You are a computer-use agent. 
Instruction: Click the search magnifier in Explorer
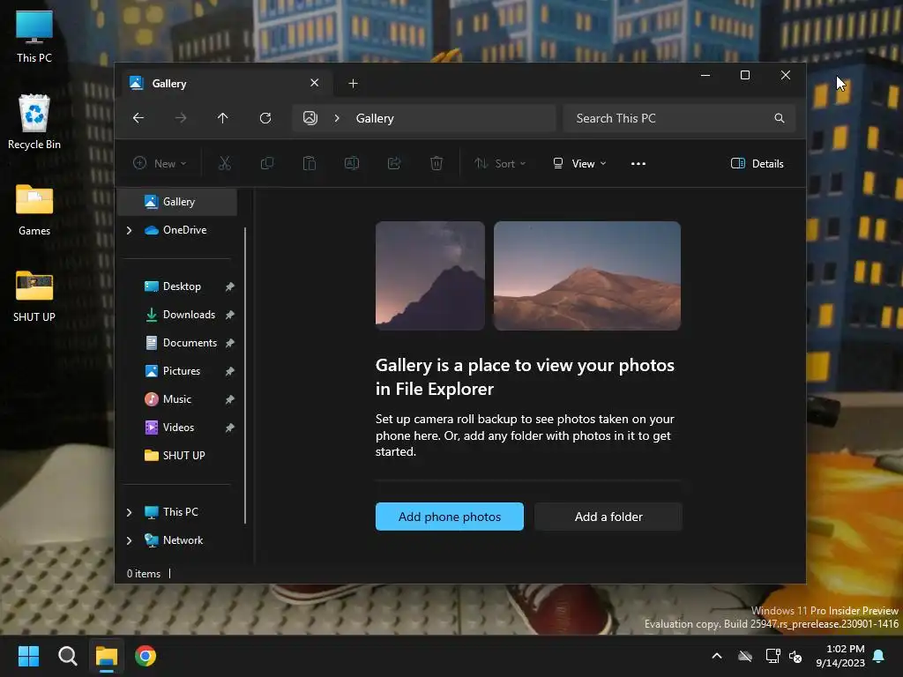click(x=780, y=118)
